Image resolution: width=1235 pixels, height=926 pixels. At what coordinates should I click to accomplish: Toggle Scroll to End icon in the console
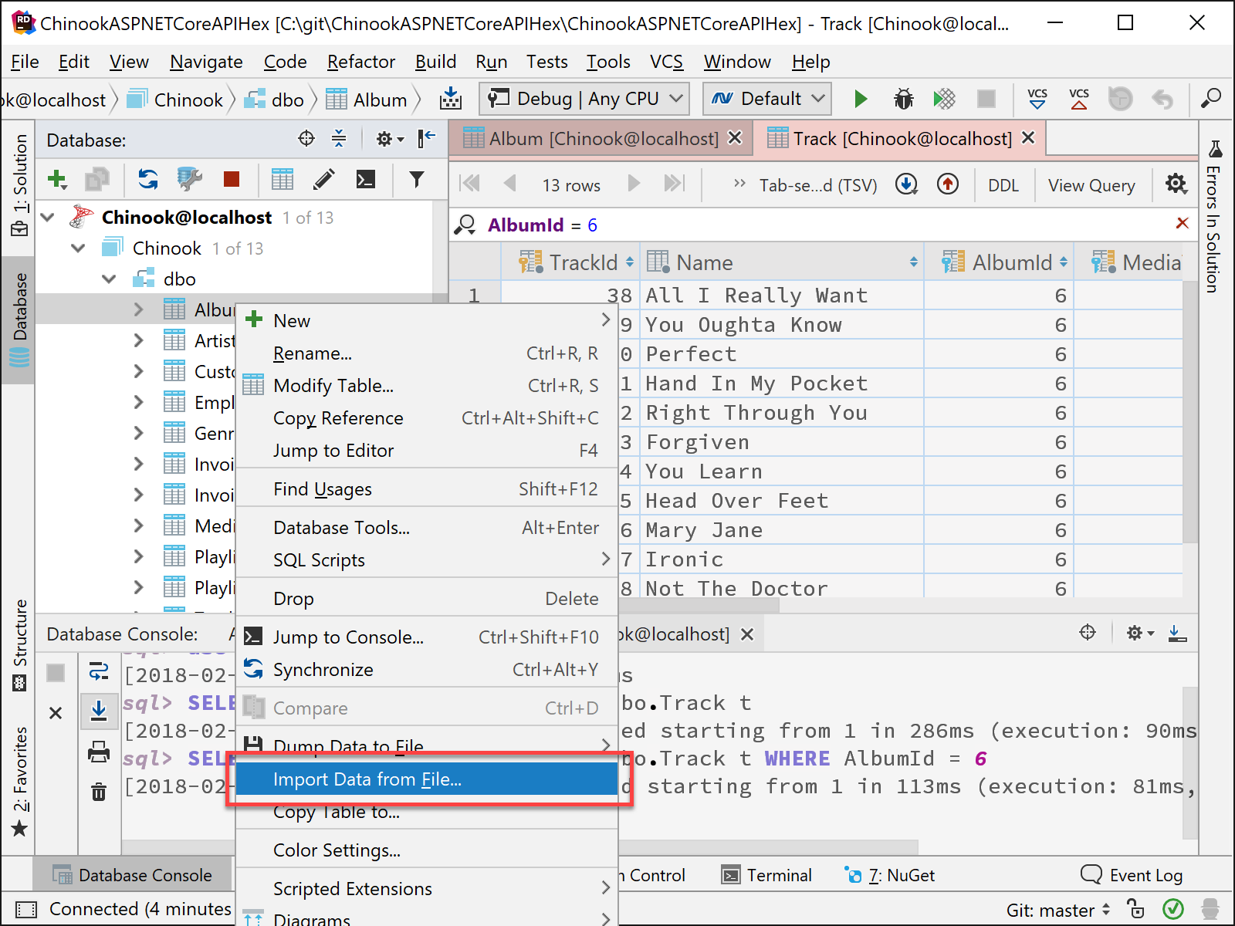pyautogui.click(x=99, y=710)
